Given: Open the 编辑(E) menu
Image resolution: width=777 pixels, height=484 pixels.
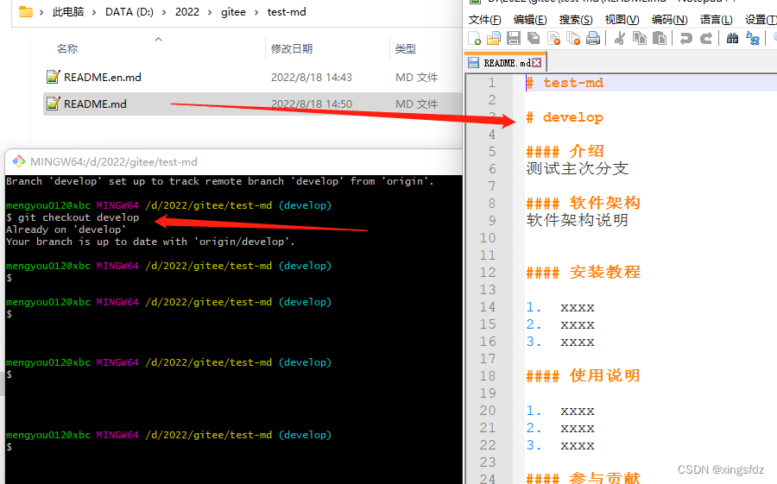Looking at the screenshot, I should point(530,19).
